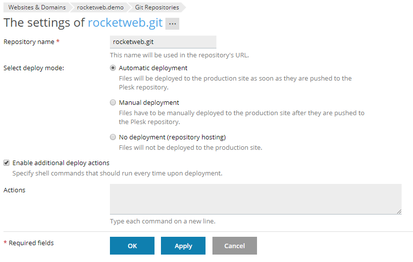This screenshot has height=262, width=413.
Task: Click the rocketweb.git link in heading
Action: coord(125,23)
